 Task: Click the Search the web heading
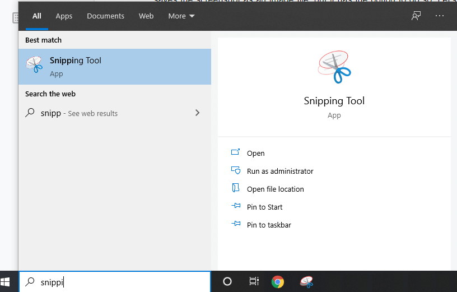[50, 94]
